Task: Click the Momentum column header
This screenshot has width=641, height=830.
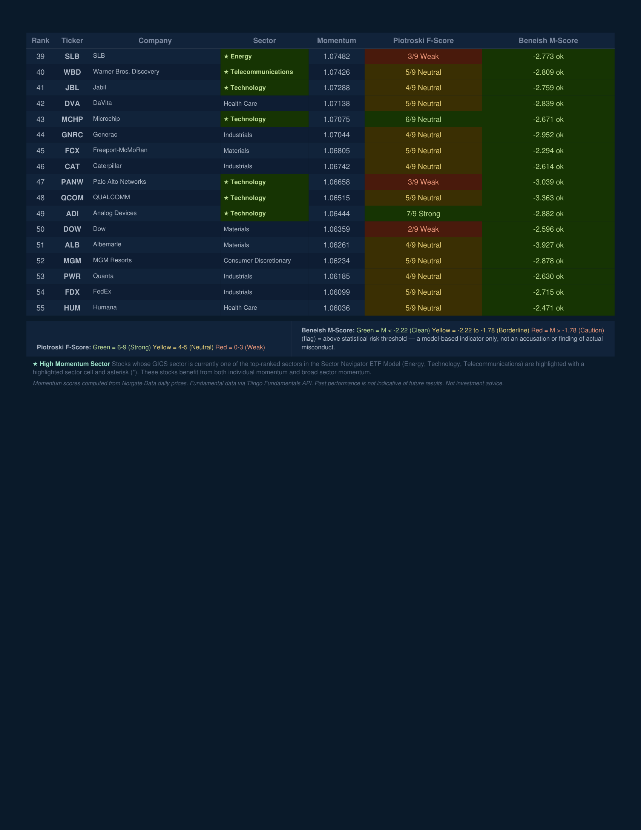Action: point(336,40)
